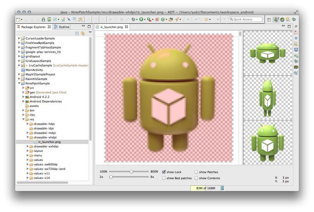Image resolution: width=314 pixels, height=212 pixels.
Task: Click the View Menu arrow in Package Explorer
Action: coord(90,32)
